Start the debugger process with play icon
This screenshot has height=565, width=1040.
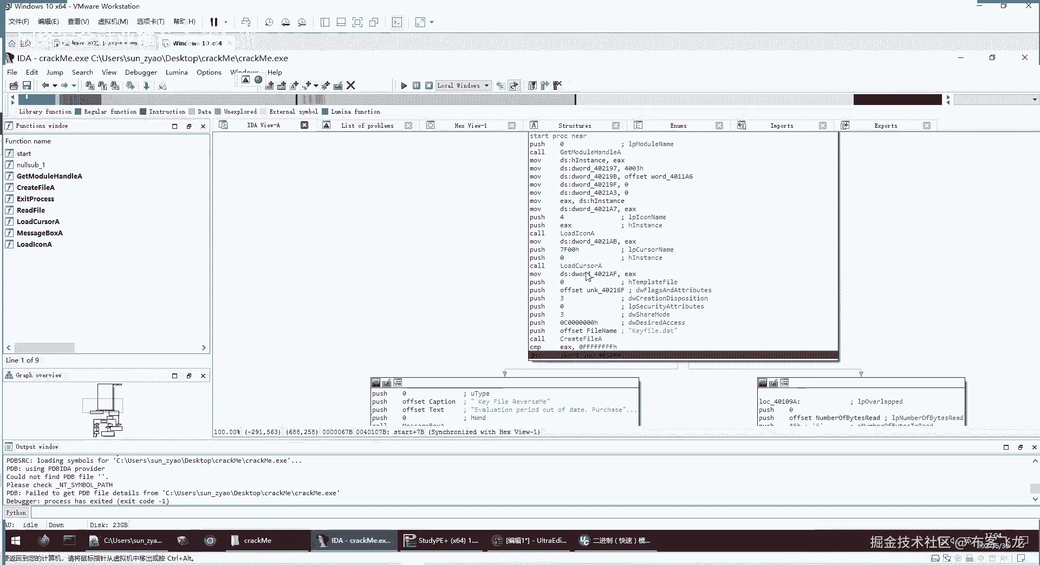point(404,86)
